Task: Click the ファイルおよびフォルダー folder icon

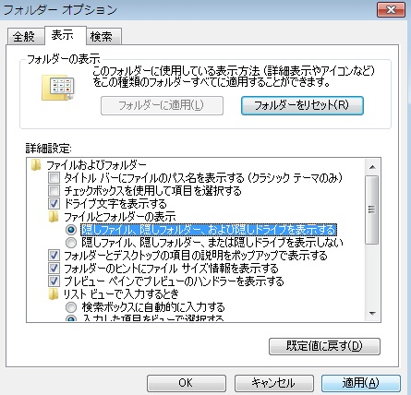Action: pos(36,165)
